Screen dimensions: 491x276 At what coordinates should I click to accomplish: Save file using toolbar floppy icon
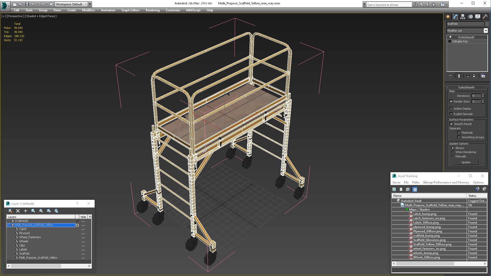[27, 4]
